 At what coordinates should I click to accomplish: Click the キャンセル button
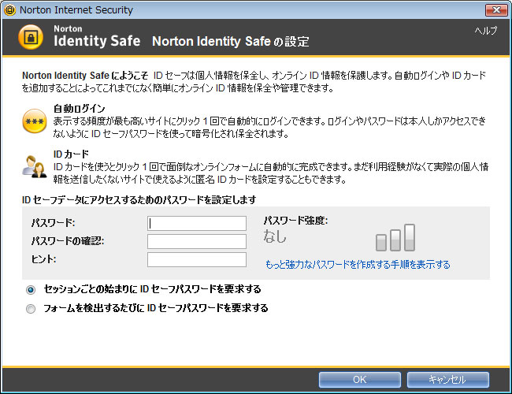tap(448, 380)
